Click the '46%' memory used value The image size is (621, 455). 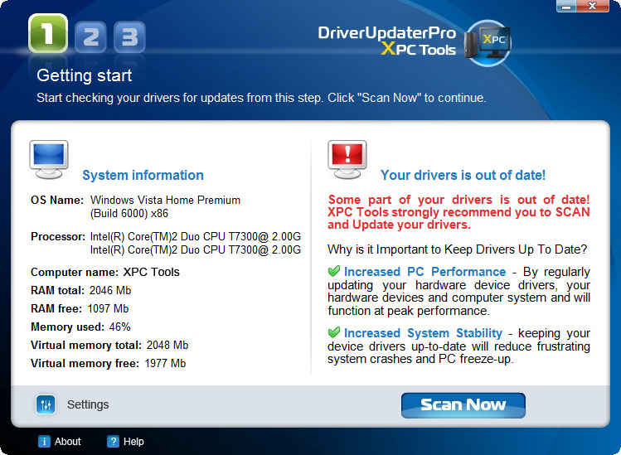pyautogui.click(x=119, y=327)
